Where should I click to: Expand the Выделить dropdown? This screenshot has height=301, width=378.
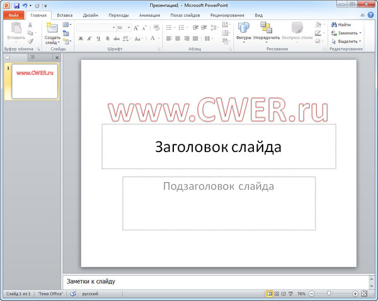click(x=360, y=42)
